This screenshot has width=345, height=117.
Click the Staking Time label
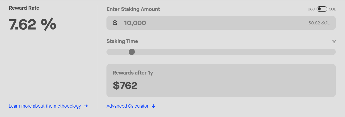[x=122, y=41]
